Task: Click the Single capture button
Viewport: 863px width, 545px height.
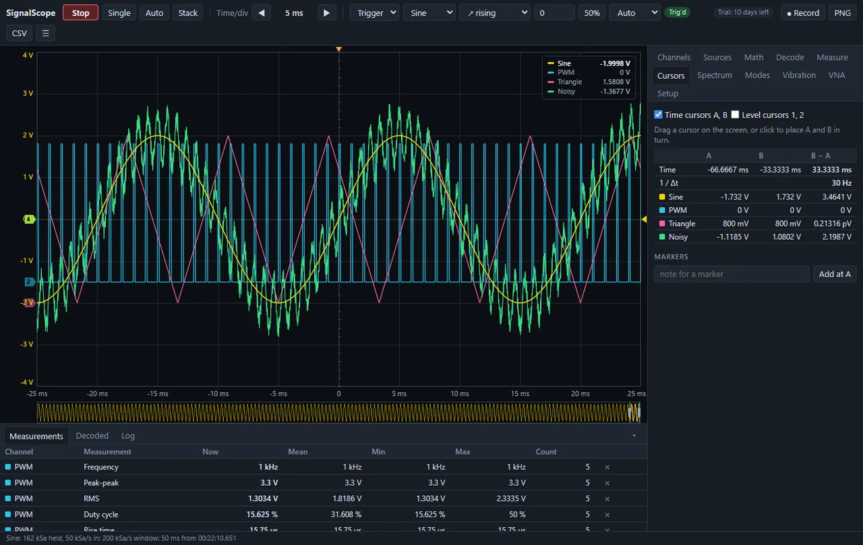Action: [x=119, y=13]
